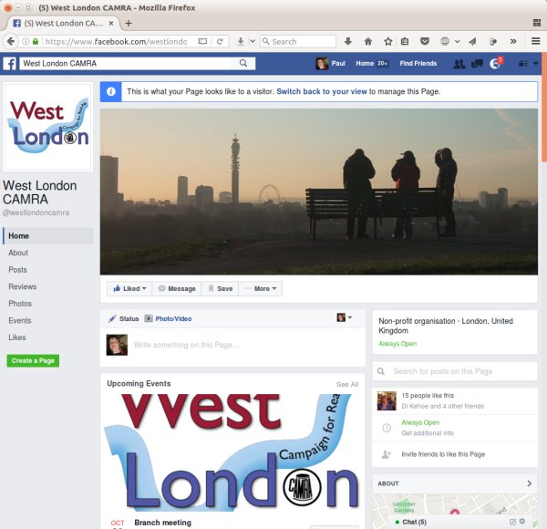
Task: Click Find Friends in the header
Action: point(418,64)
